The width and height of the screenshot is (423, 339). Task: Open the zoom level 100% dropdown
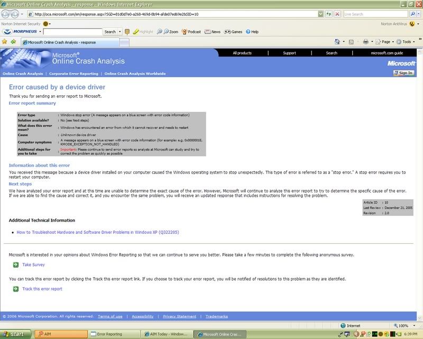point(404,326)
